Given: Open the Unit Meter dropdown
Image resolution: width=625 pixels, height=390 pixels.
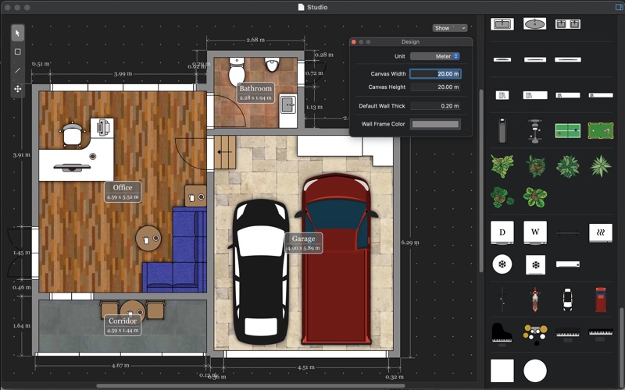Looking at the screenshot, I should (435, 56).
